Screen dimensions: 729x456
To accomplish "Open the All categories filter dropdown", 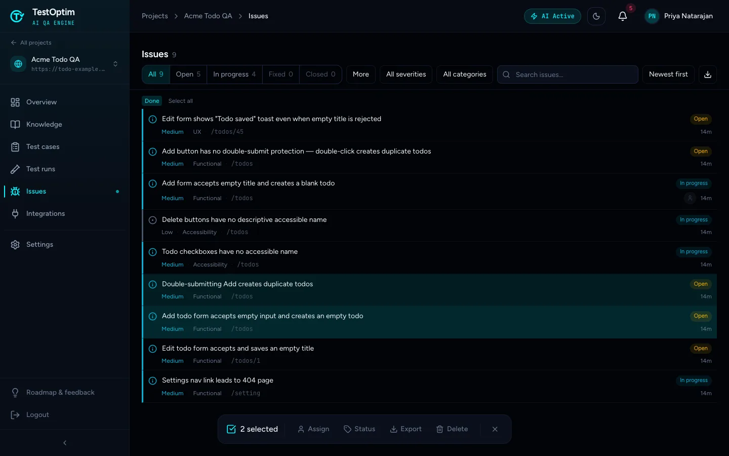I will [465, 74].
